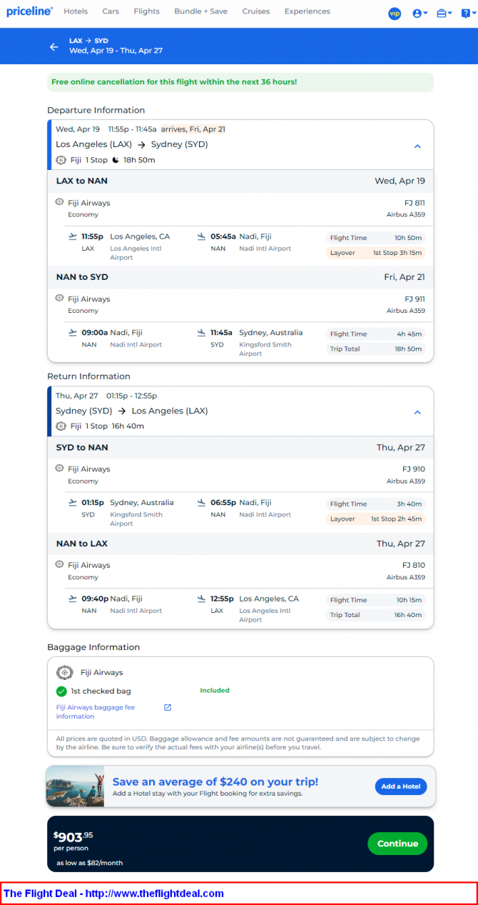Image resolution: width=478 pixels, height=905 pixels.
Task: Click the 'Layover 1st Stop 2h 45m' badge
Action: (376, 519)
